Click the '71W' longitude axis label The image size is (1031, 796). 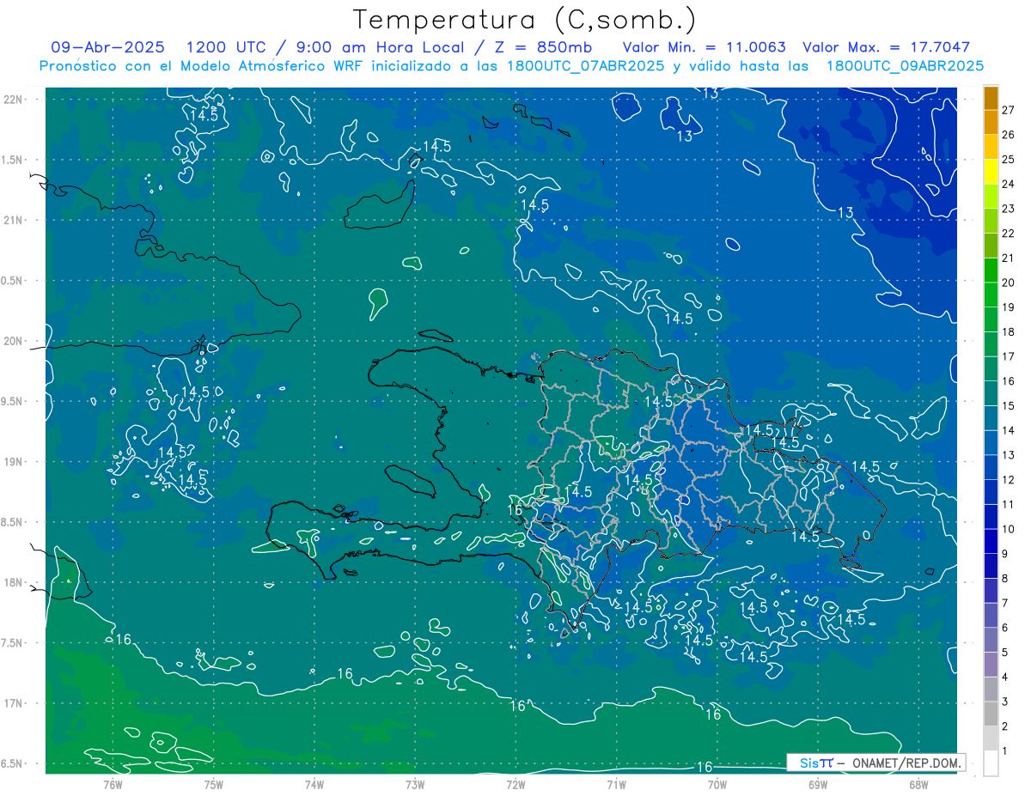pos(616,784)
